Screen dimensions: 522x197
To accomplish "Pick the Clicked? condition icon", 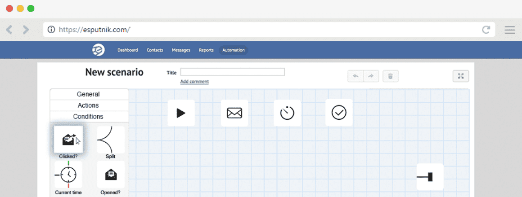I will (68, 140).
